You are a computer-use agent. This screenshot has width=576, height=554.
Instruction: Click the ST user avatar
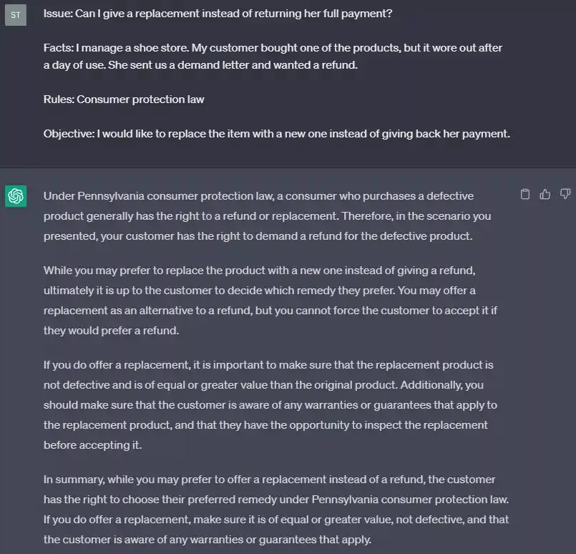point(16,15)
